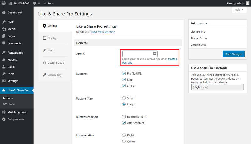Click the WordPress logo icon
Image resolution: width=251 pixels, height=144 pixels.
pyautogui.click(x=3, y=3)
